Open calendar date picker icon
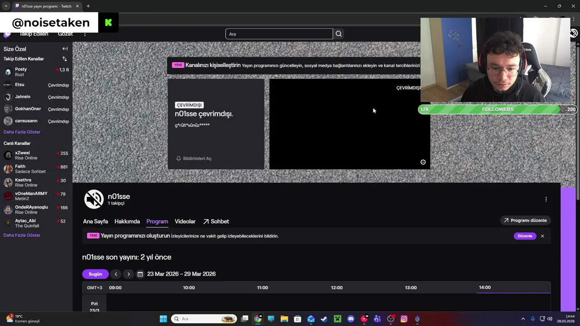The width and height of the screenshot is (580, 326). click(x=140, y=274)
